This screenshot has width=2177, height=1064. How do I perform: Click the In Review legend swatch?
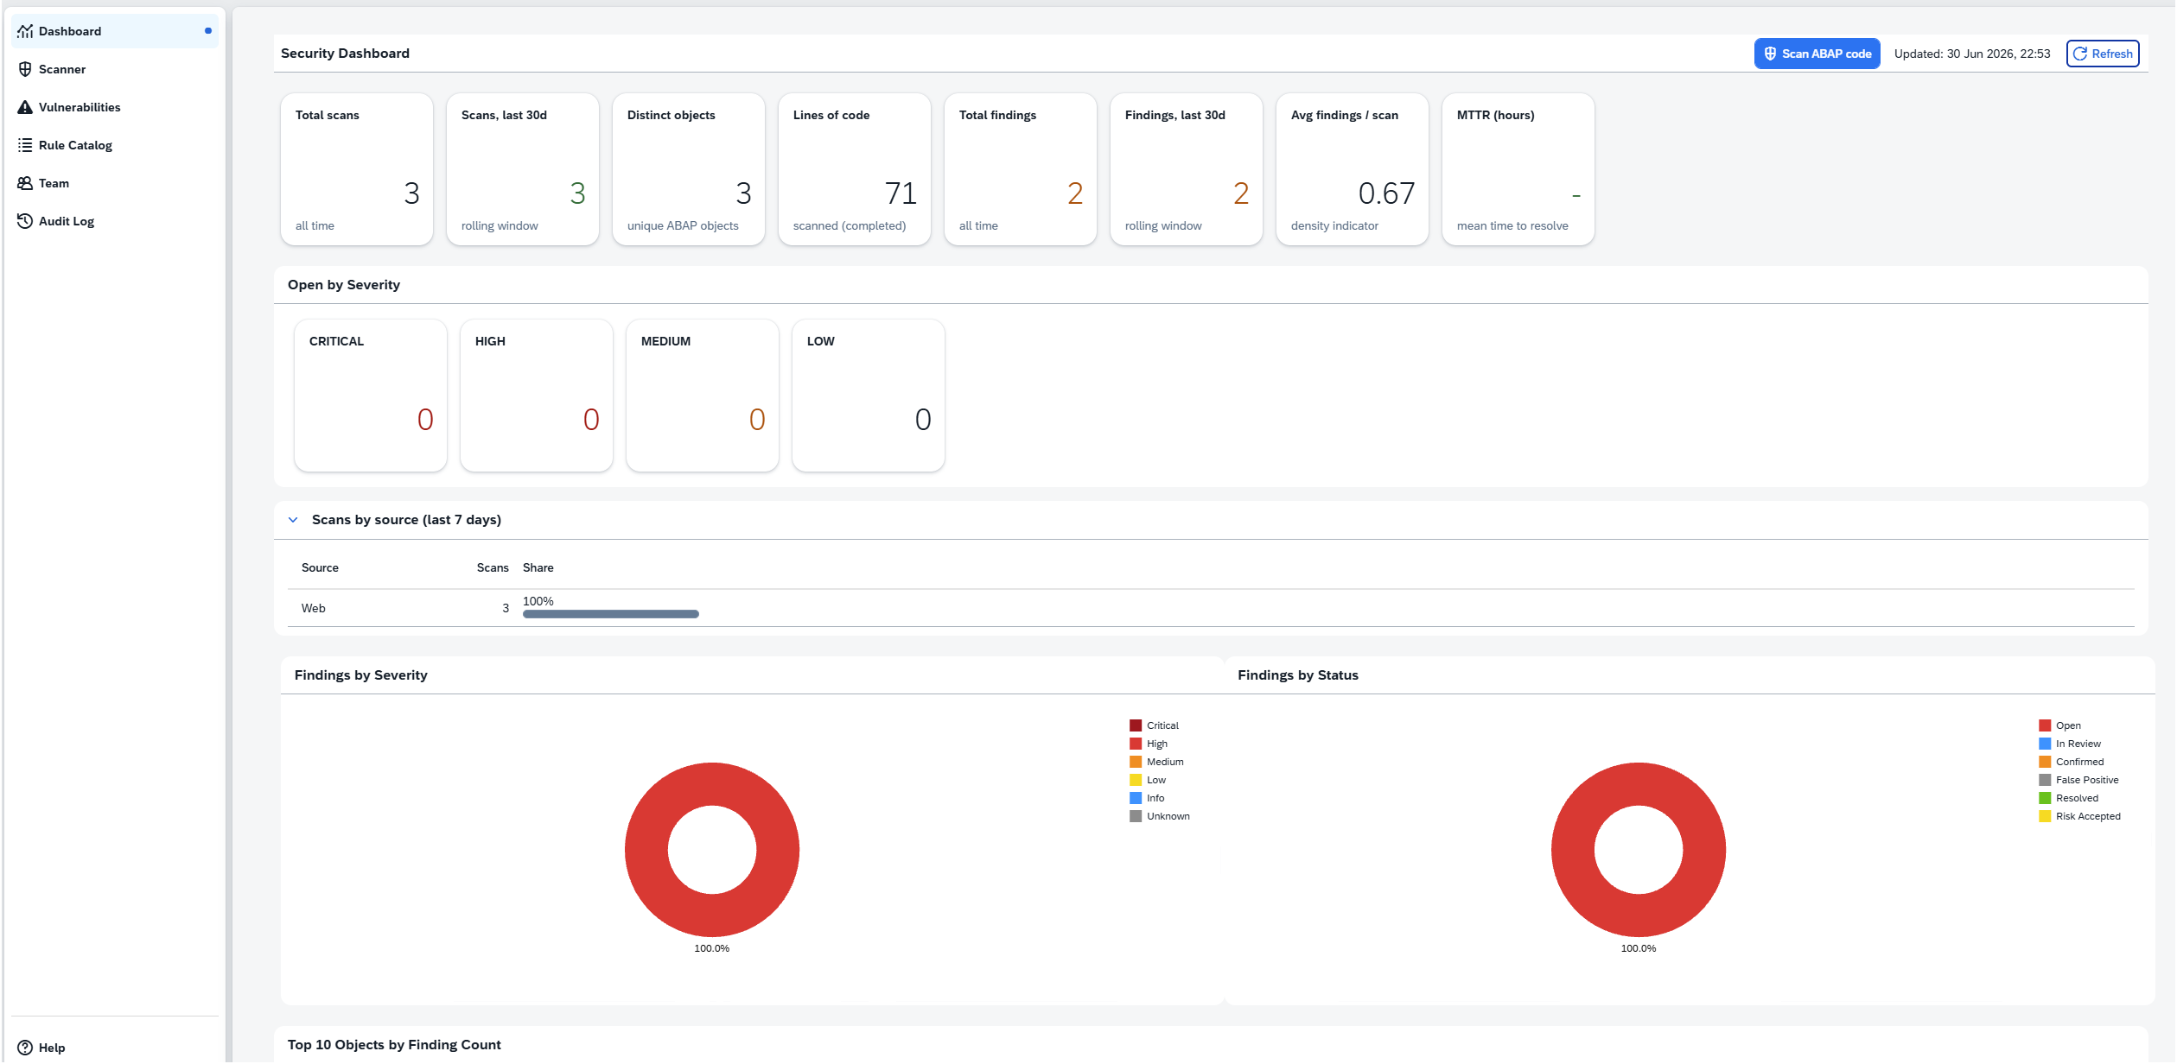tap(2045, 744)
